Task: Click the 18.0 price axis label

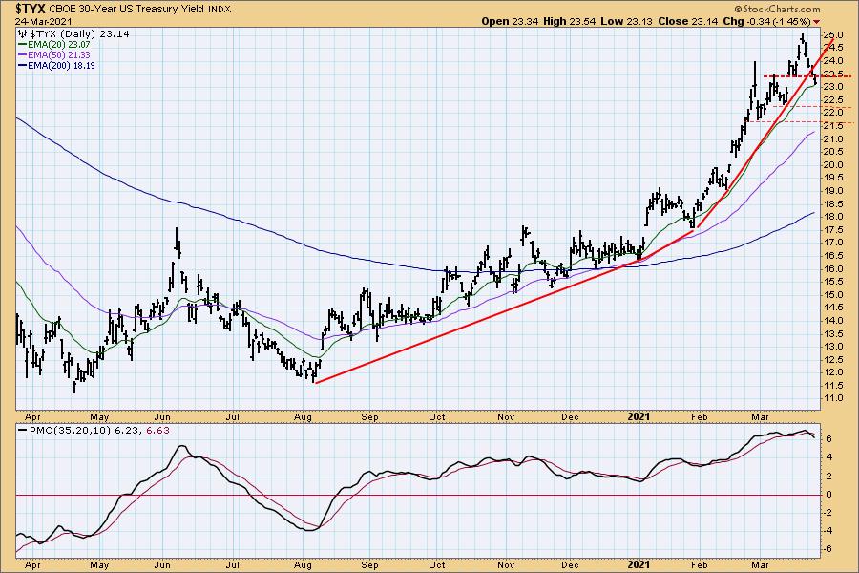Action: coord(835,217)
